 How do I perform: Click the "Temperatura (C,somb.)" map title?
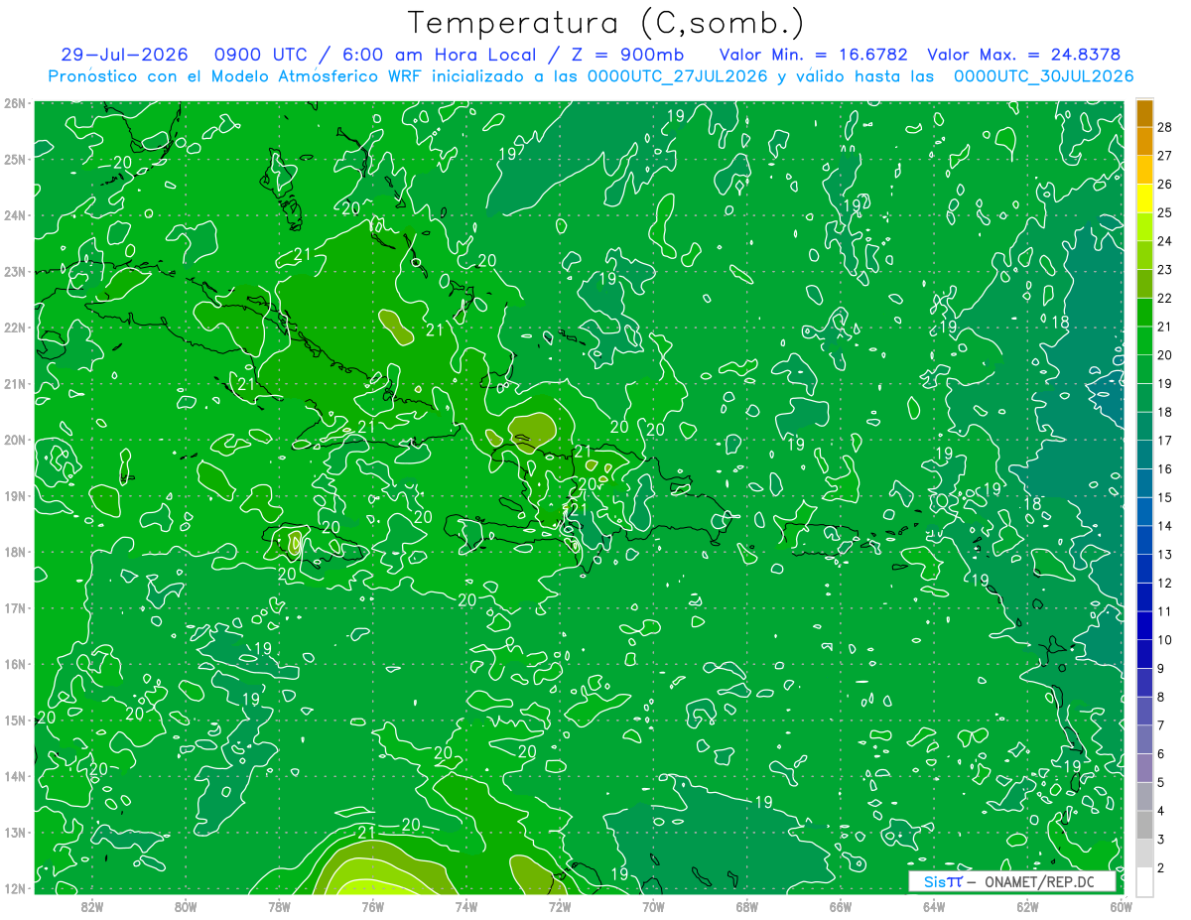click(606, 23)
